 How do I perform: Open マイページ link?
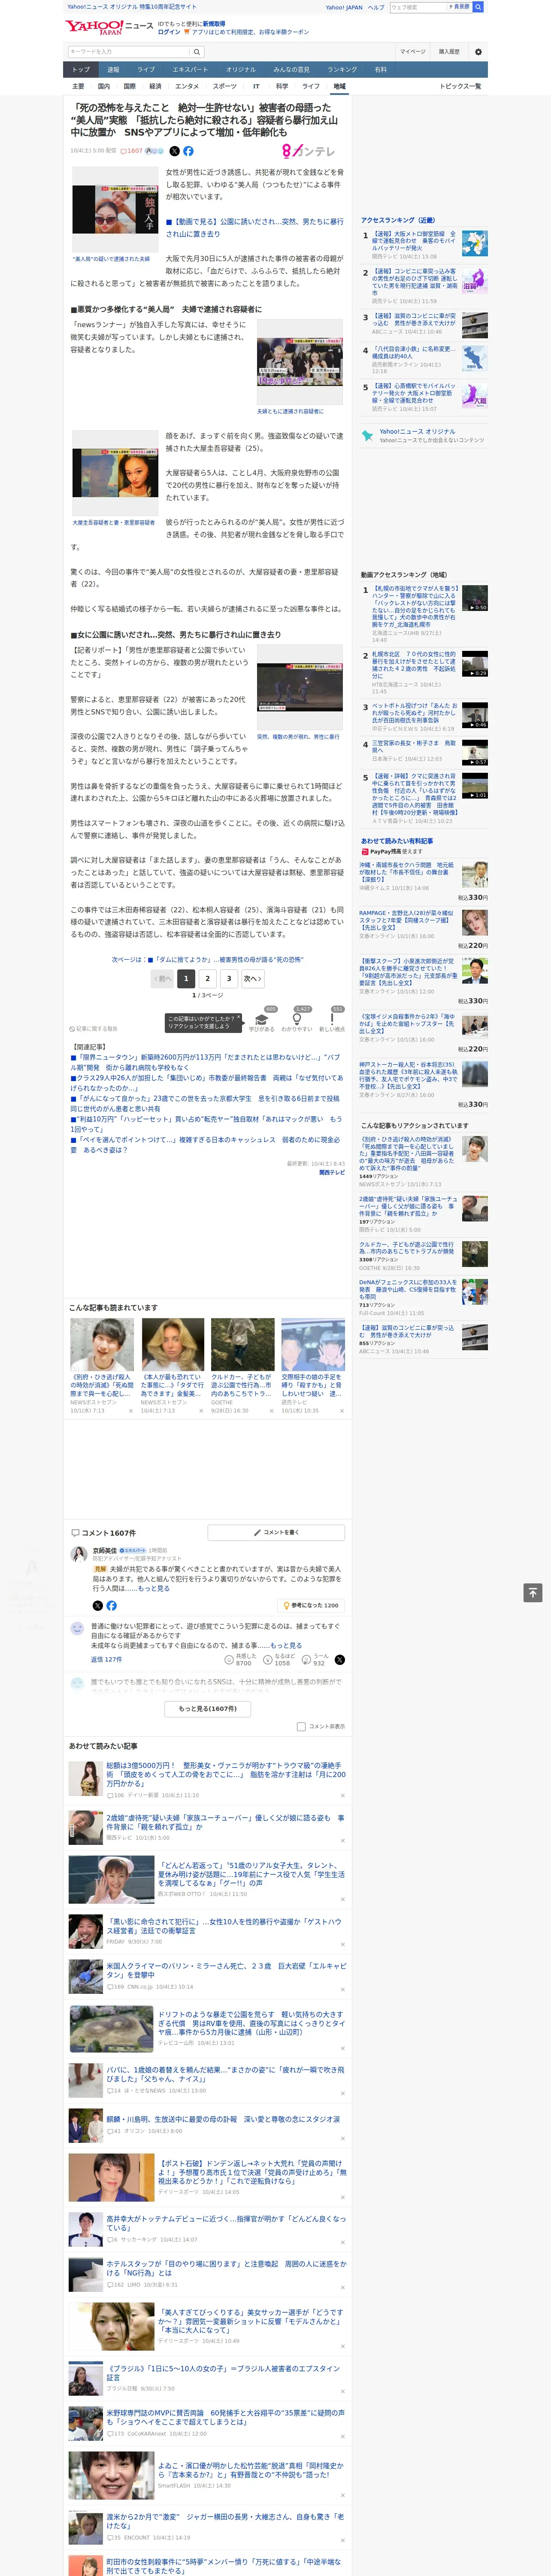coord(412,51)
